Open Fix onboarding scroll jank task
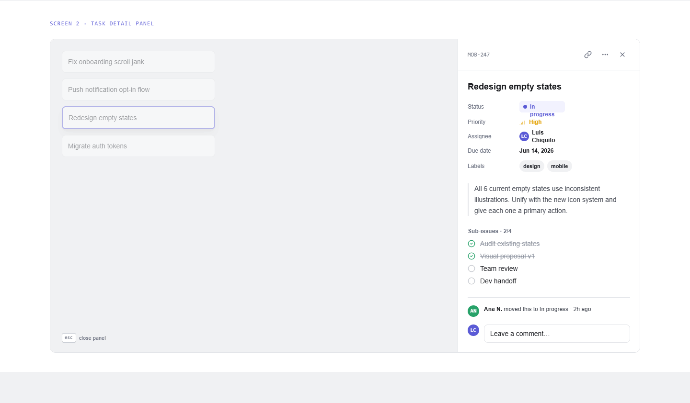Viewport: 690px width, 403px height. coord(138,62)
